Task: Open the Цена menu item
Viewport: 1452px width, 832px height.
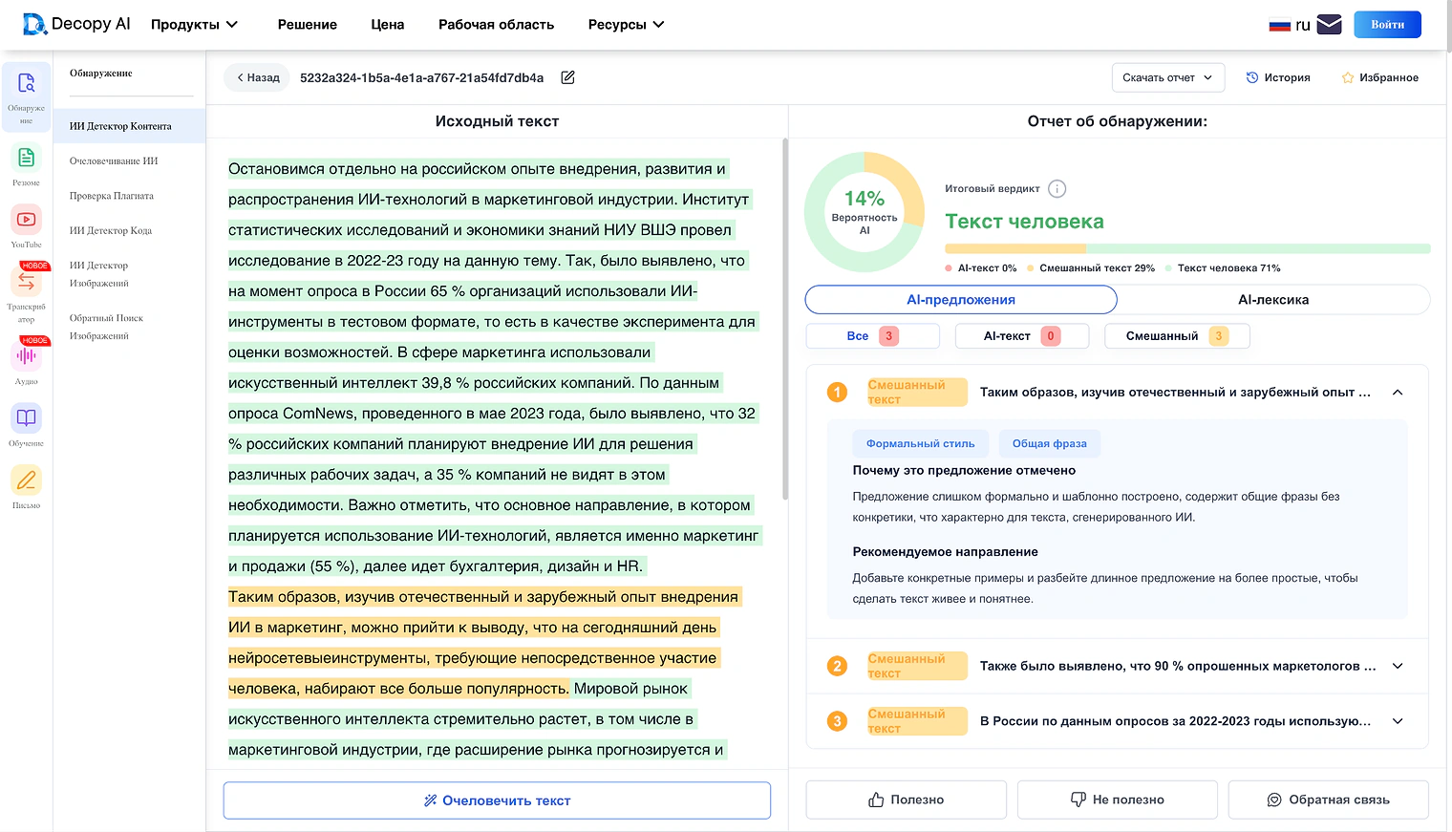Action: coord(388,24)
